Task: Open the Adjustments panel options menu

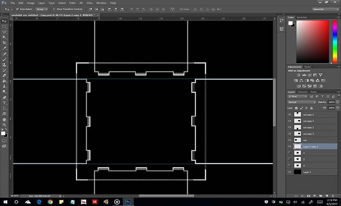Action: pyautogui.click(x=338, y=67)
